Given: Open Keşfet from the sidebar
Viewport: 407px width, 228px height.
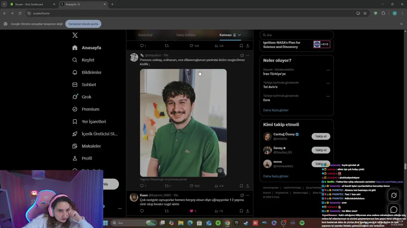Looking at the screenshot, I should [83, 60].
